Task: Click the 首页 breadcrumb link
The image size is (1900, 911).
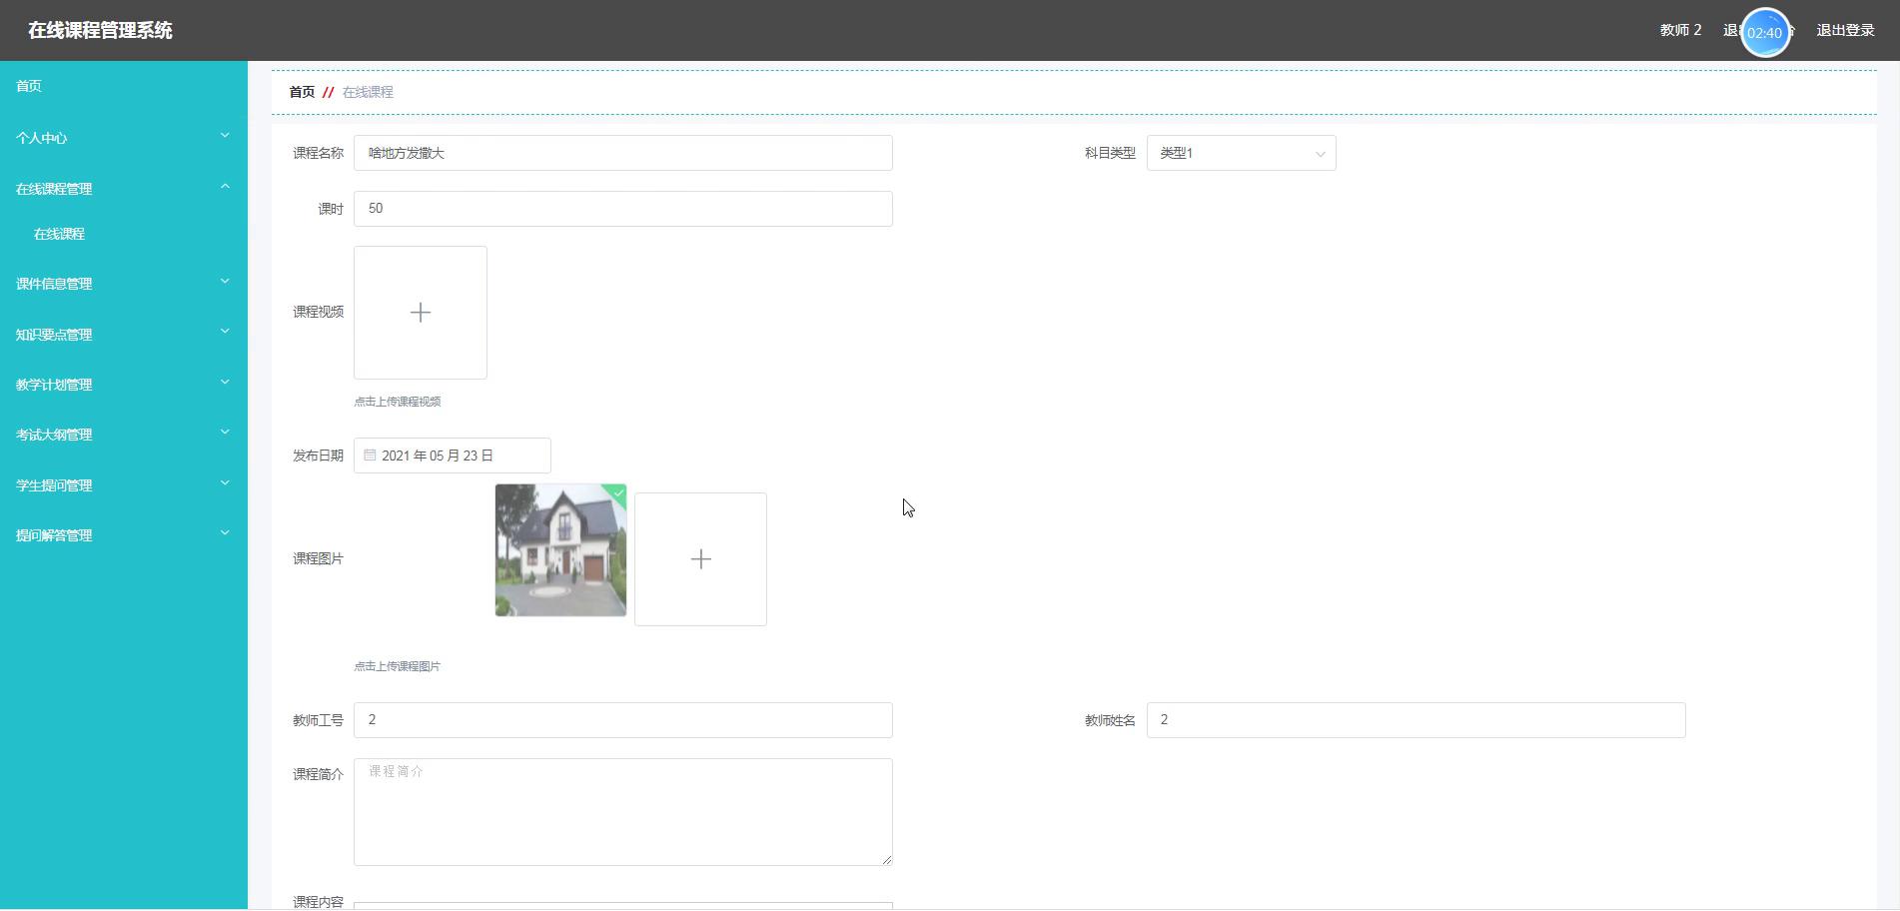Action: (x=302, y=92)
